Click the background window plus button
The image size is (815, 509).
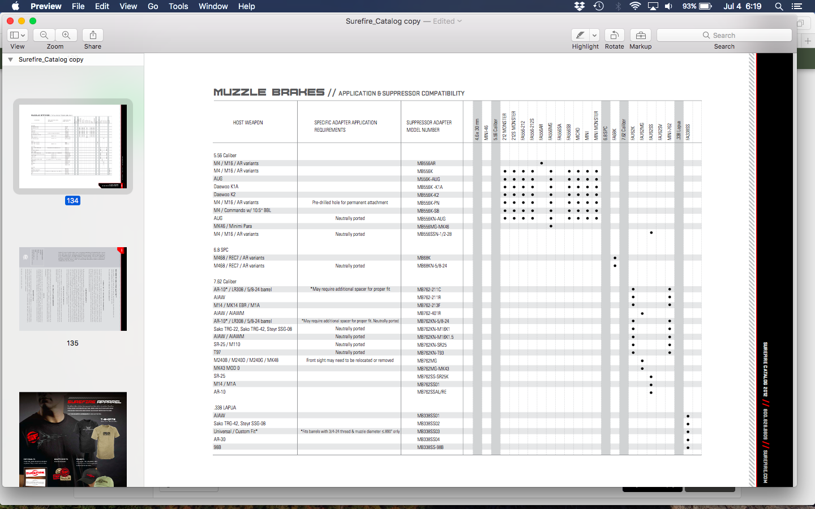pos(808,41)
